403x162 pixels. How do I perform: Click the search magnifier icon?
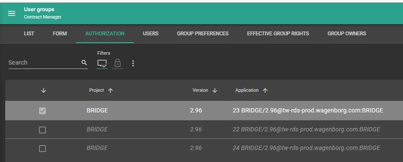coord(84,62)
